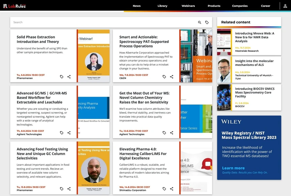
Task: Share the Advanced GC/MS webinar
Action: click(69, 133)
